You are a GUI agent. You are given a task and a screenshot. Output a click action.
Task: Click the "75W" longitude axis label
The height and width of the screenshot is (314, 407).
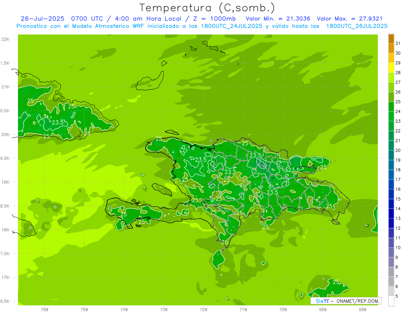point(84,310)
